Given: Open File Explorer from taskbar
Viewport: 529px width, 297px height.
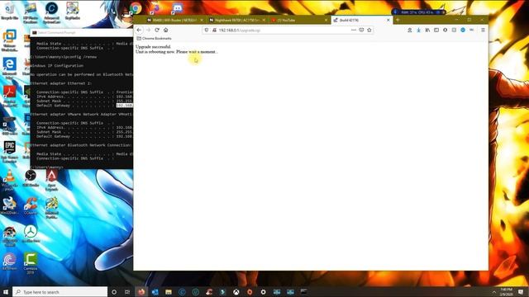Looking at the screenshot, I should click(169, 292).
